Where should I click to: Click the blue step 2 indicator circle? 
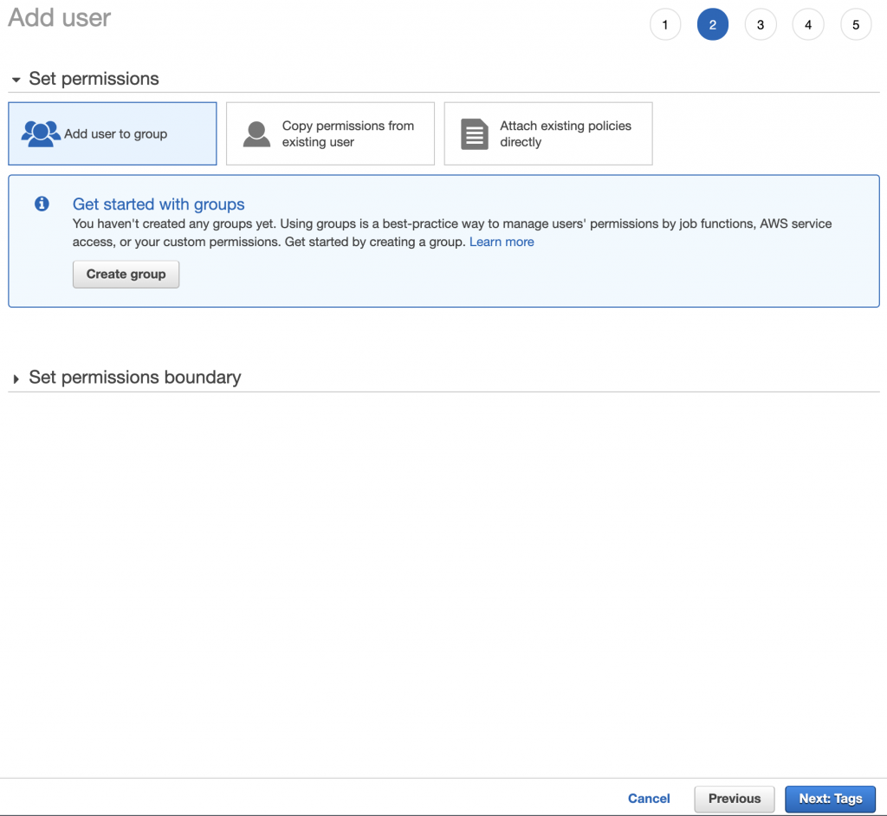tap(713, 24)
